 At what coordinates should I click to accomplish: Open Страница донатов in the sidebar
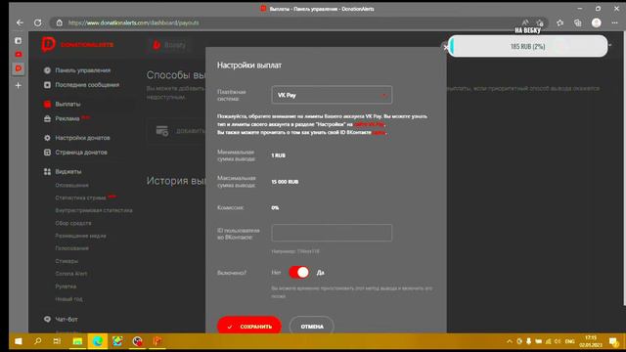pyautogui.click(x=81, y=153)
